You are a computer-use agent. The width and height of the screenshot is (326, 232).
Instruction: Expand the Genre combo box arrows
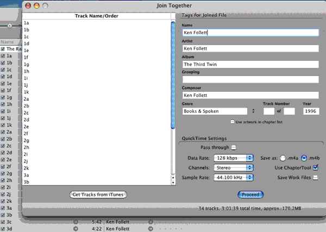tap(253, 111)
